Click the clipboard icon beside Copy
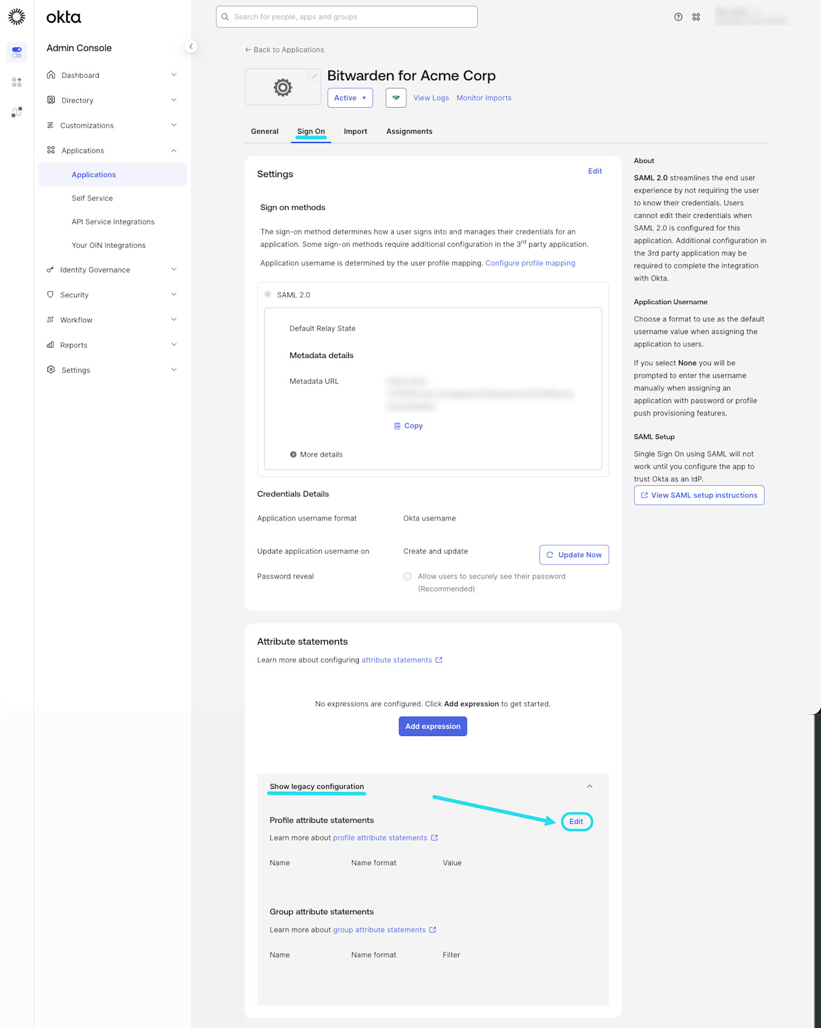The image size is (821, 1028). [x=398, y=426]
